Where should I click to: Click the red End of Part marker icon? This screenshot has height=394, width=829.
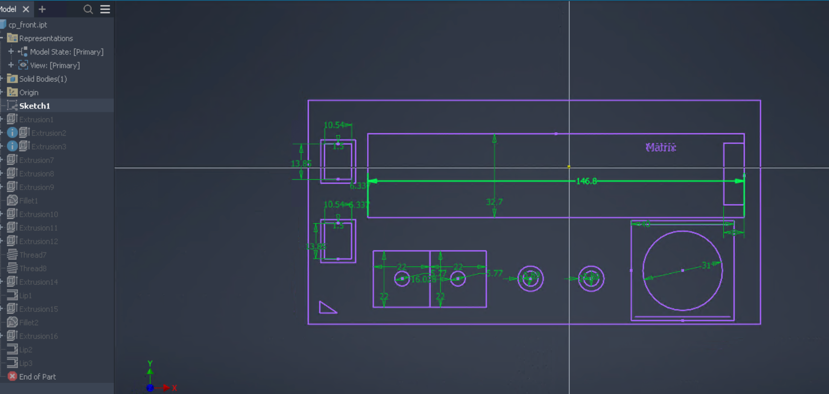[12, 376]
